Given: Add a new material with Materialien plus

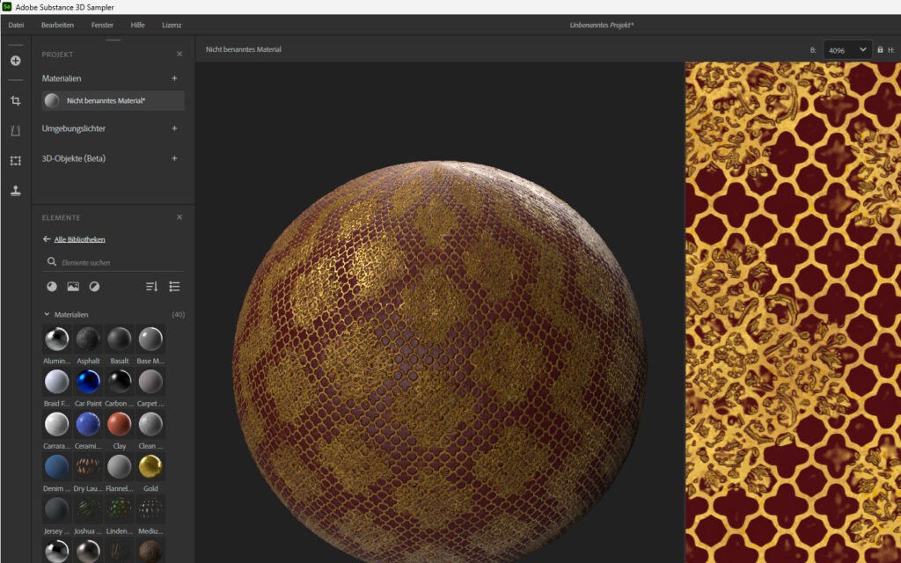Looking at the screenshot, I should (175, 78).
